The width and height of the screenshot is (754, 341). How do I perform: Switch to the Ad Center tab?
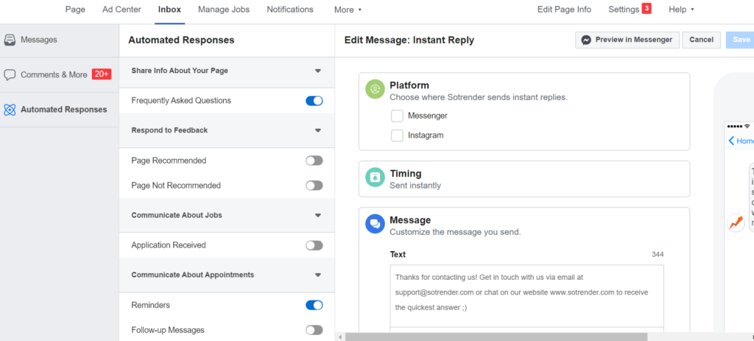(121, 10)
